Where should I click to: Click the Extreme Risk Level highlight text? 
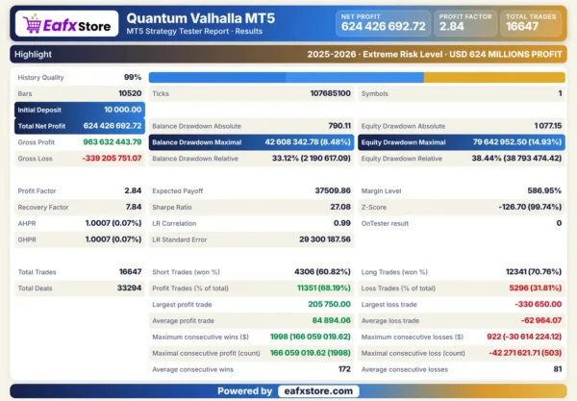point(403,55)
